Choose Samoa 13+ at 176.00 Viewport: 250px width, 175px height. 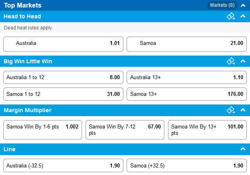click(187, 94)
